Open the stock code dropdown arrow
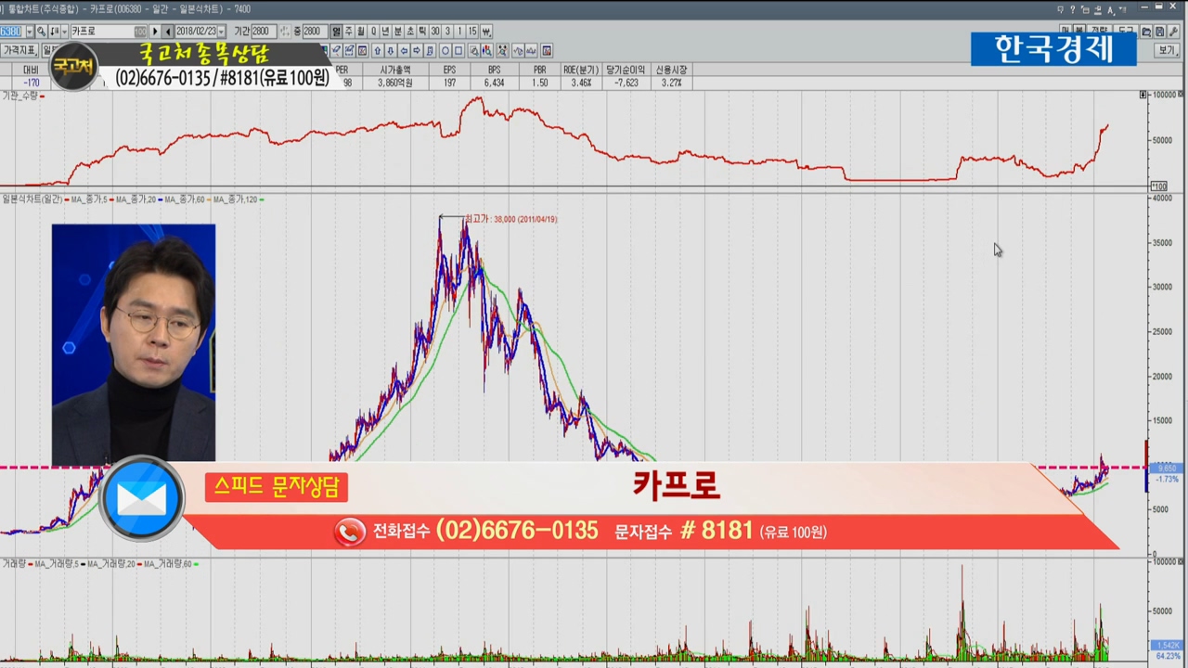The width and height of the screenshot is (1188, 668). [30, 32]
